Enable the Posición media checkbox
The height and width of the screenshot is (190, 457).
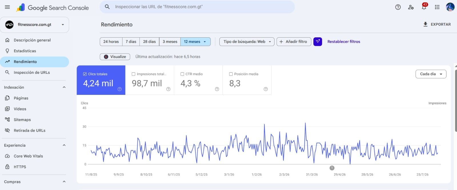point(231,74)
